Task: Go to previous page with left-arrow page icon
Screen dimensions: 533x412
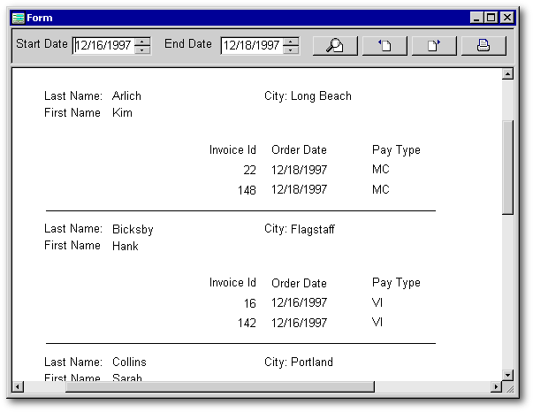Action: tap(385, 46)
